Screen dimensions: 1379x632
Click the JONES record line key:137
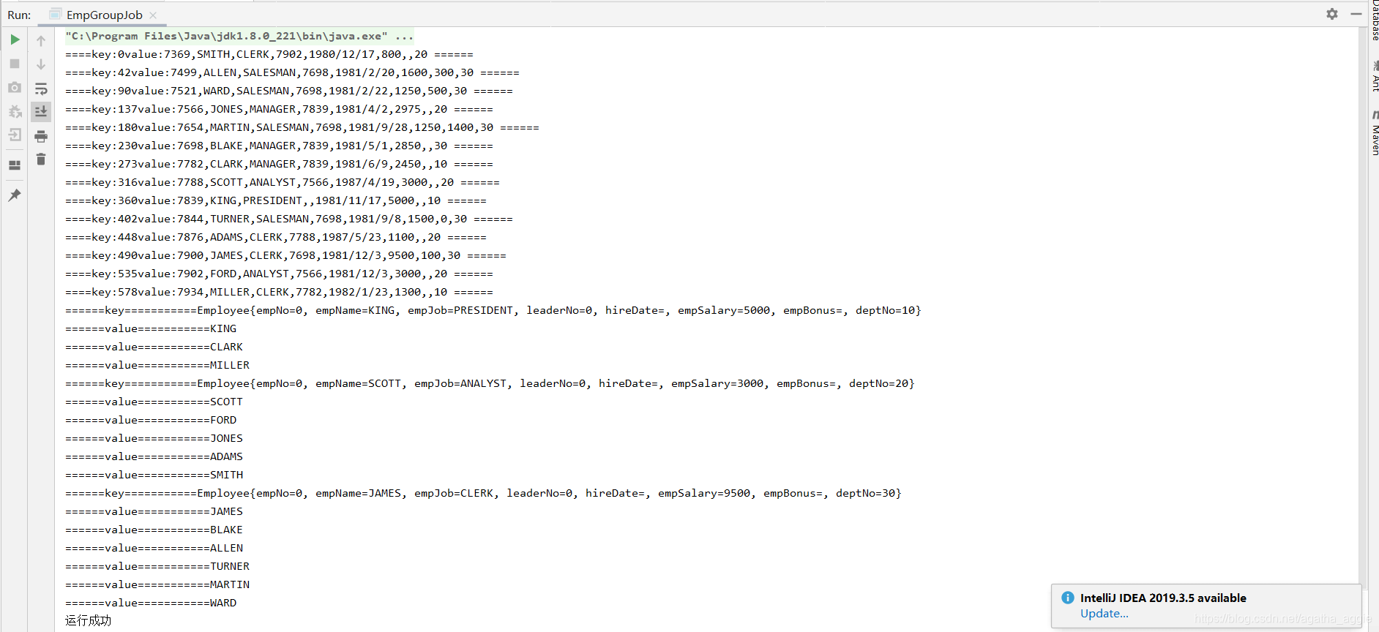point(279,109)
